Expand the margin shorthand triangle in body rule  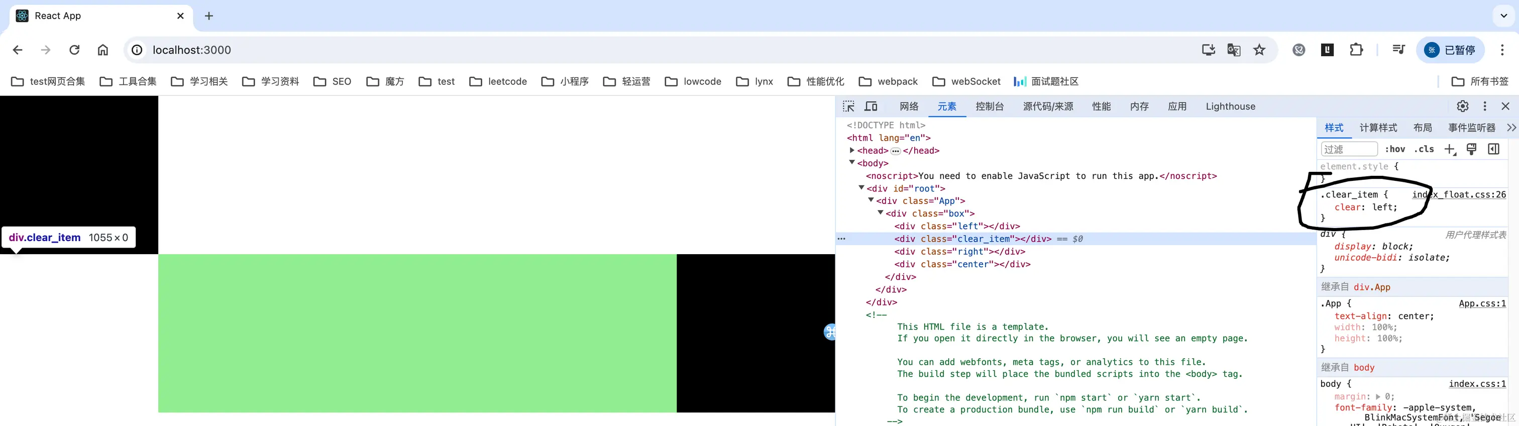(x=1378, y=396)
